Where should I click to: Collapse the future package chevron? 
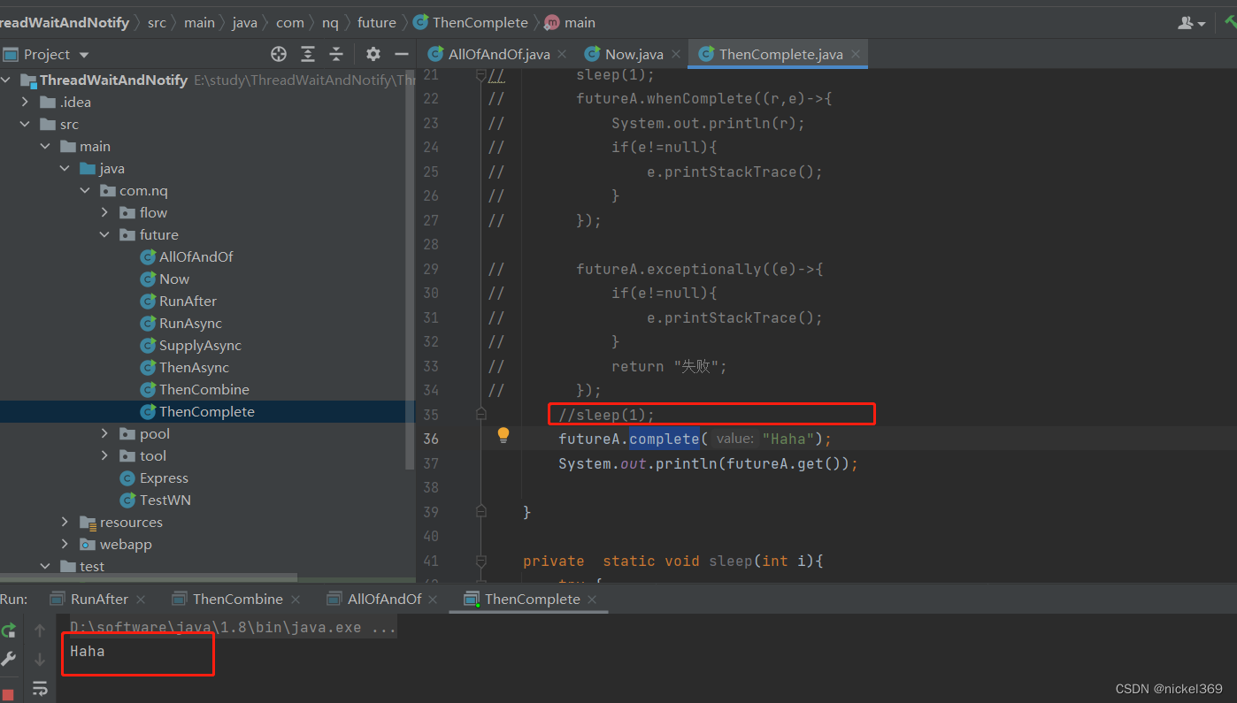(104, 235)
